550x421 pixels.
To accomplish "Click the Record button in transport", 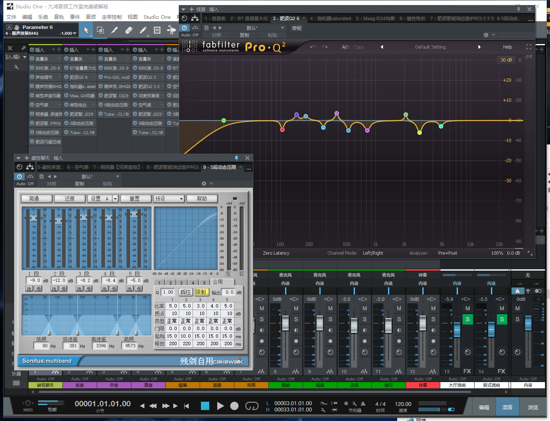I will (x=234, y=406).
